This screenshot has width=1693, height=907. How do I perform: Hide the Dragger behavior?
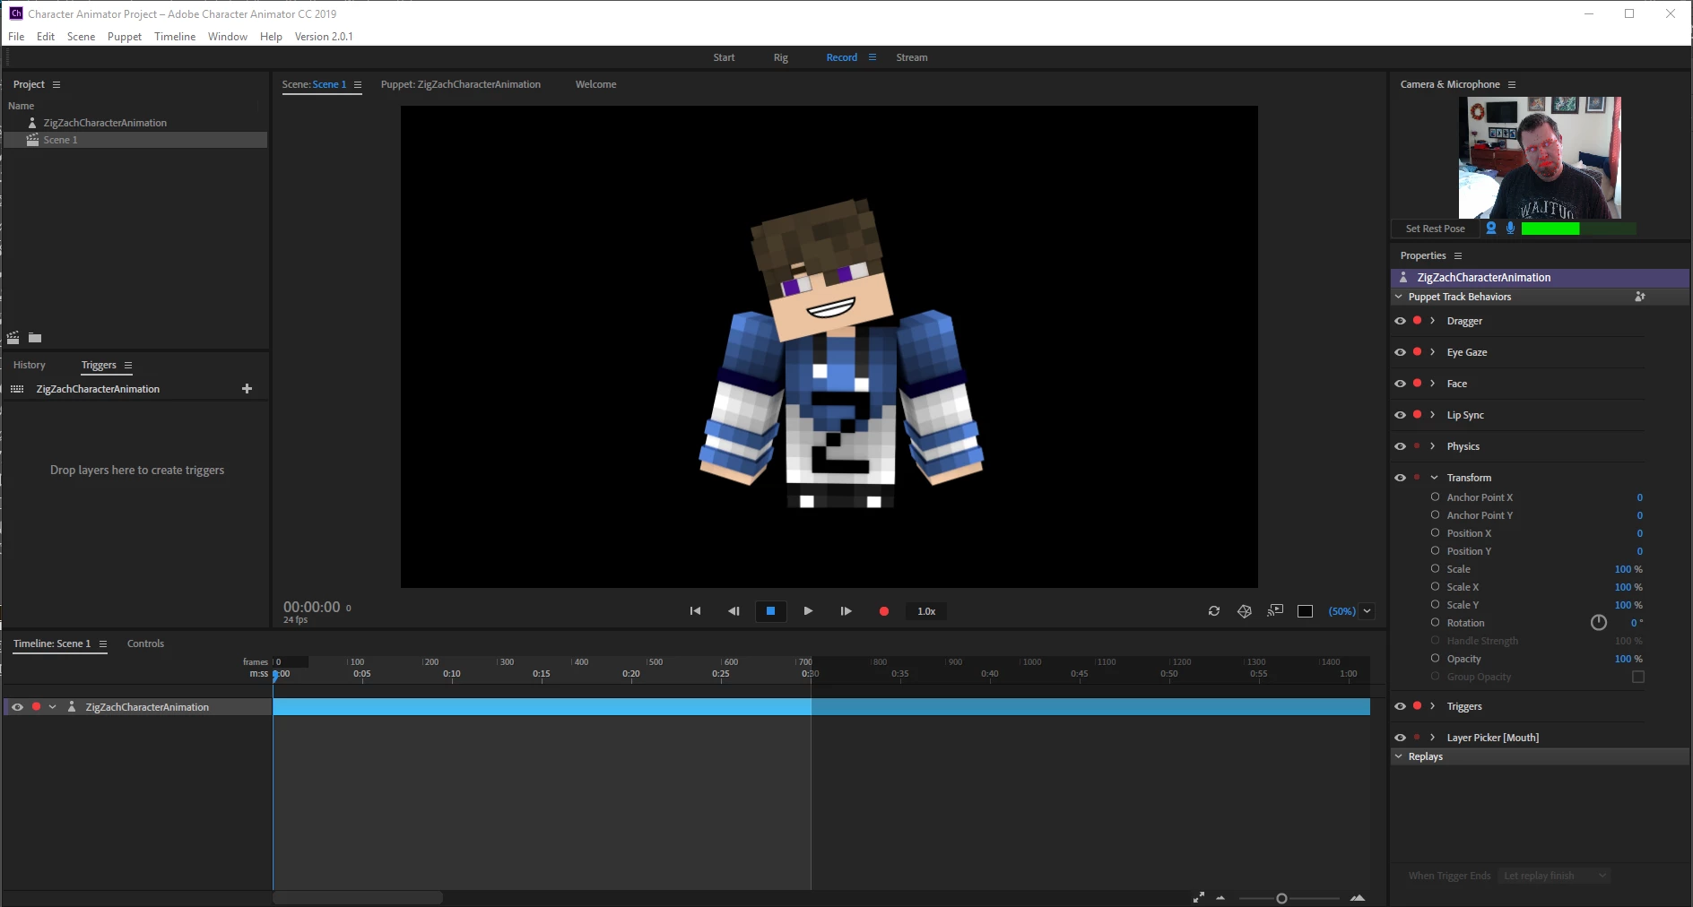pyautogui.click(x=1400, y=321)
